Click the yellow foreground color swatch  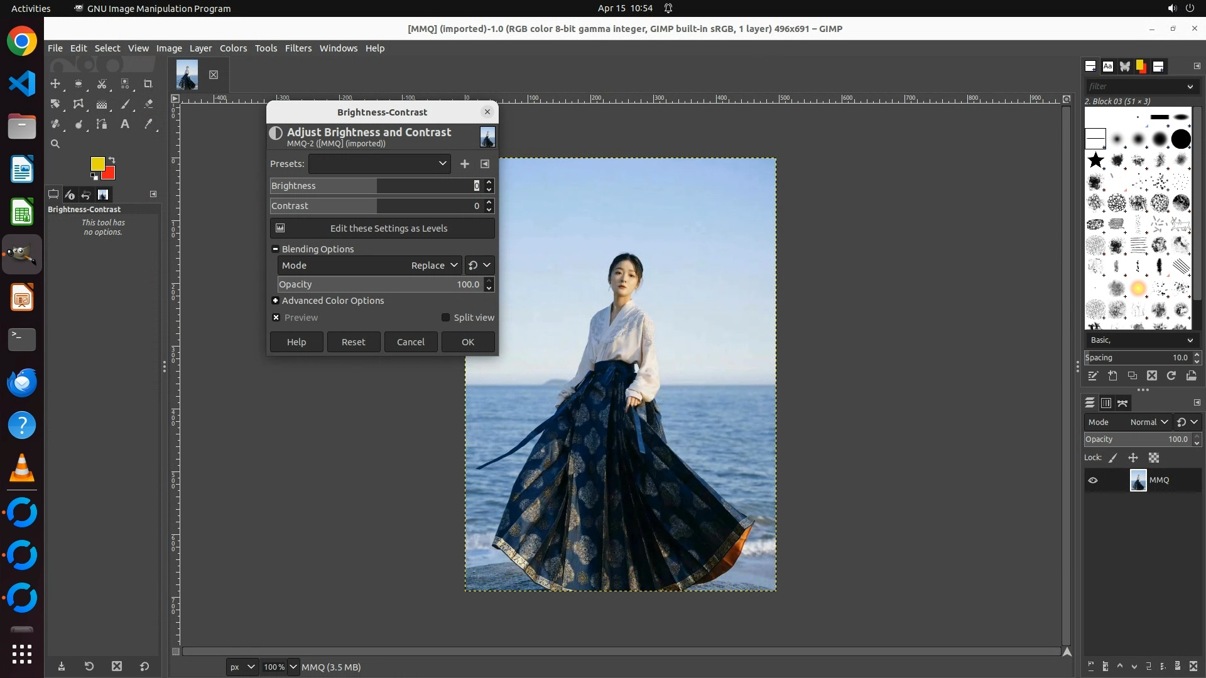click(97, 164)
